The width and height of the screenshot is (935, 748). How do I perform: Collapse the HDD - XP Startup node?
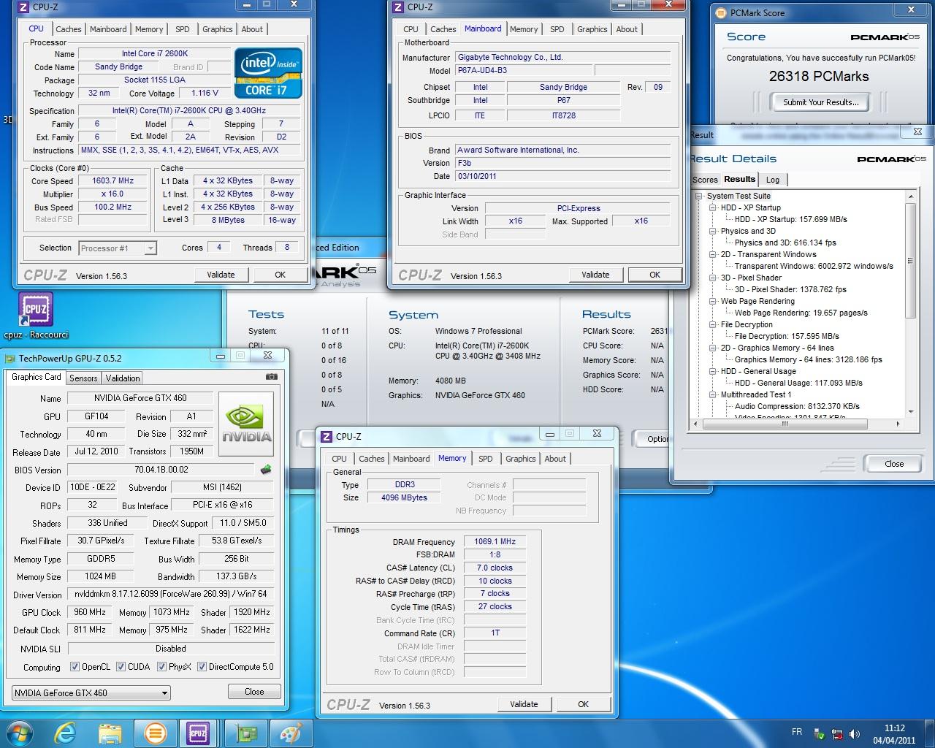click(x=713, y=207)
